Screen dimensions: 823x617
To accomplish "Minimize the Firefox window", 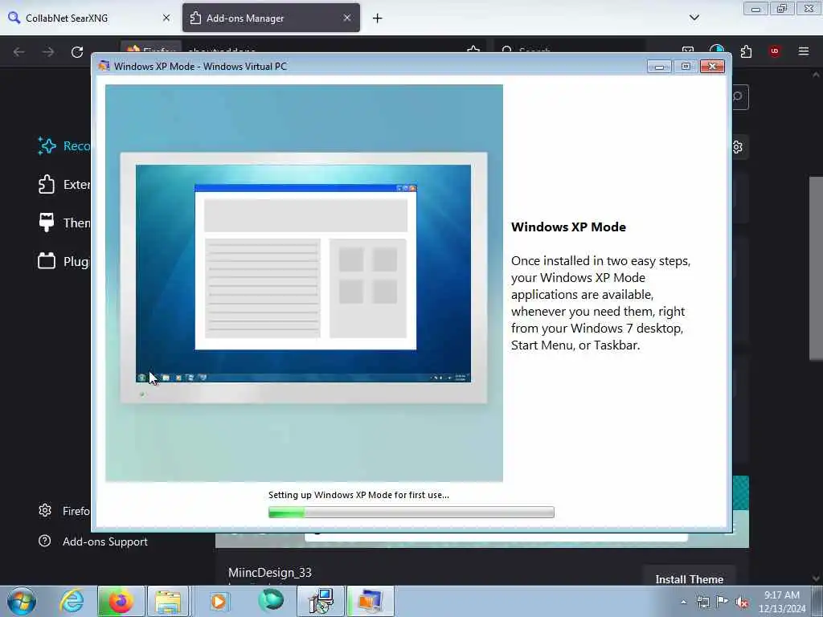I will 755,9.
